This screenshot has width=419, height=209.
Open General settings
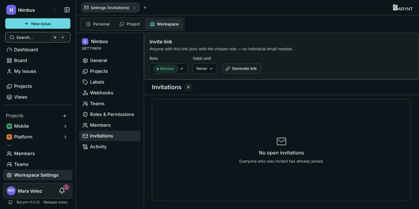[x=110, y=60]
